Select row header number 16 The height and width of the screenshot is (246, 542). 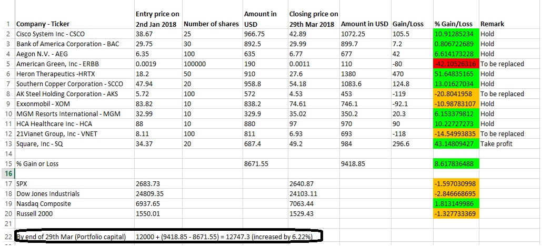point(8,173)
